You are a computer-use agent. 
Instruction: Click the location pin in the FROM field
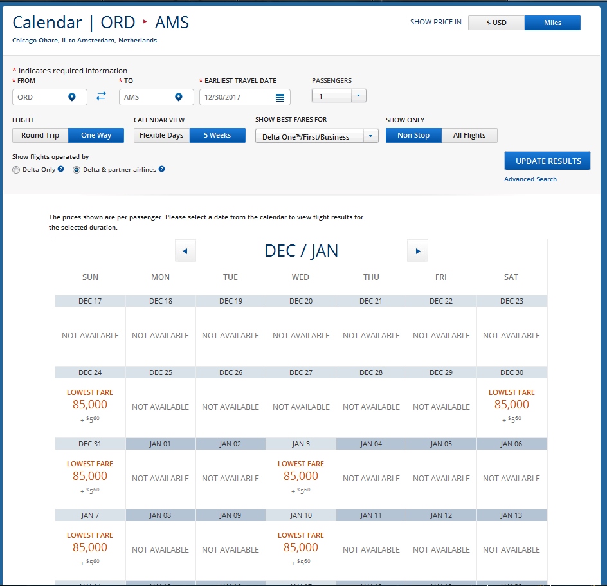tap(72, 97)
